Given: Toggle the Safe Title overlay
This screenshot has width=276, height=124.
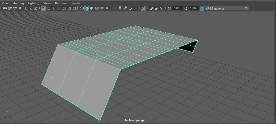Looking at the screenshot, I should pyautogui.click(x=74, y=8).
